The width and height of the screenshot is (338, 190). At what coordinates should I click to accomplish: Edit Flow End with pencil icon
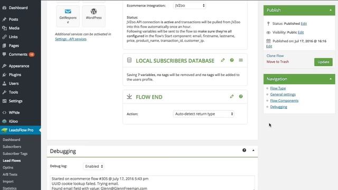coord(232,96)
